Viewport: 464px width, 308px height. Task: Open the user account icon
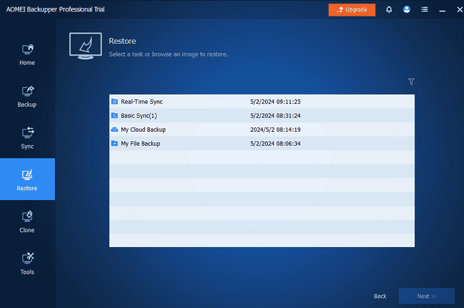tap(406, 10)
